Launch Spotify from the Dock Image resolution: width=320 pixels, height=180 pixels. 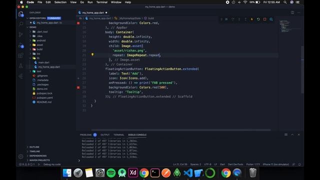point(111,173)
